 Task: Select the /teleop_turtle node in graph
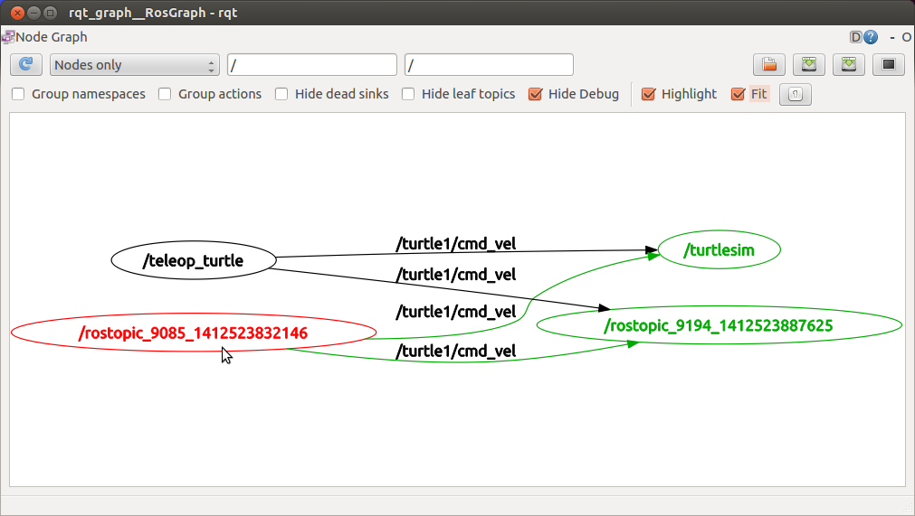193,261
